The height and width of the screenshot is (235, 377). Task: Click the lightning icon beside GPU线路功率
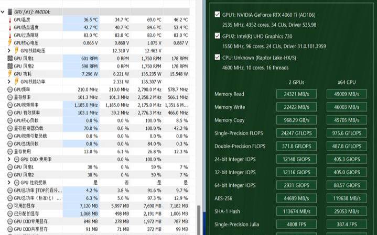[x=16, y=82]
